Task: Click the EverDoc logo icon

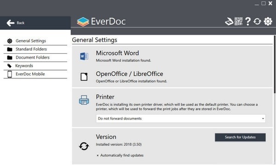Action: pyautogui.click(x=83, y=22)
